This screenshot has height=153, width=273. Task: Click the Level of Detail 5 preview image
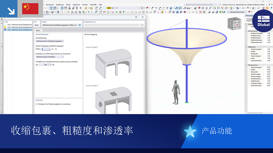113,100
